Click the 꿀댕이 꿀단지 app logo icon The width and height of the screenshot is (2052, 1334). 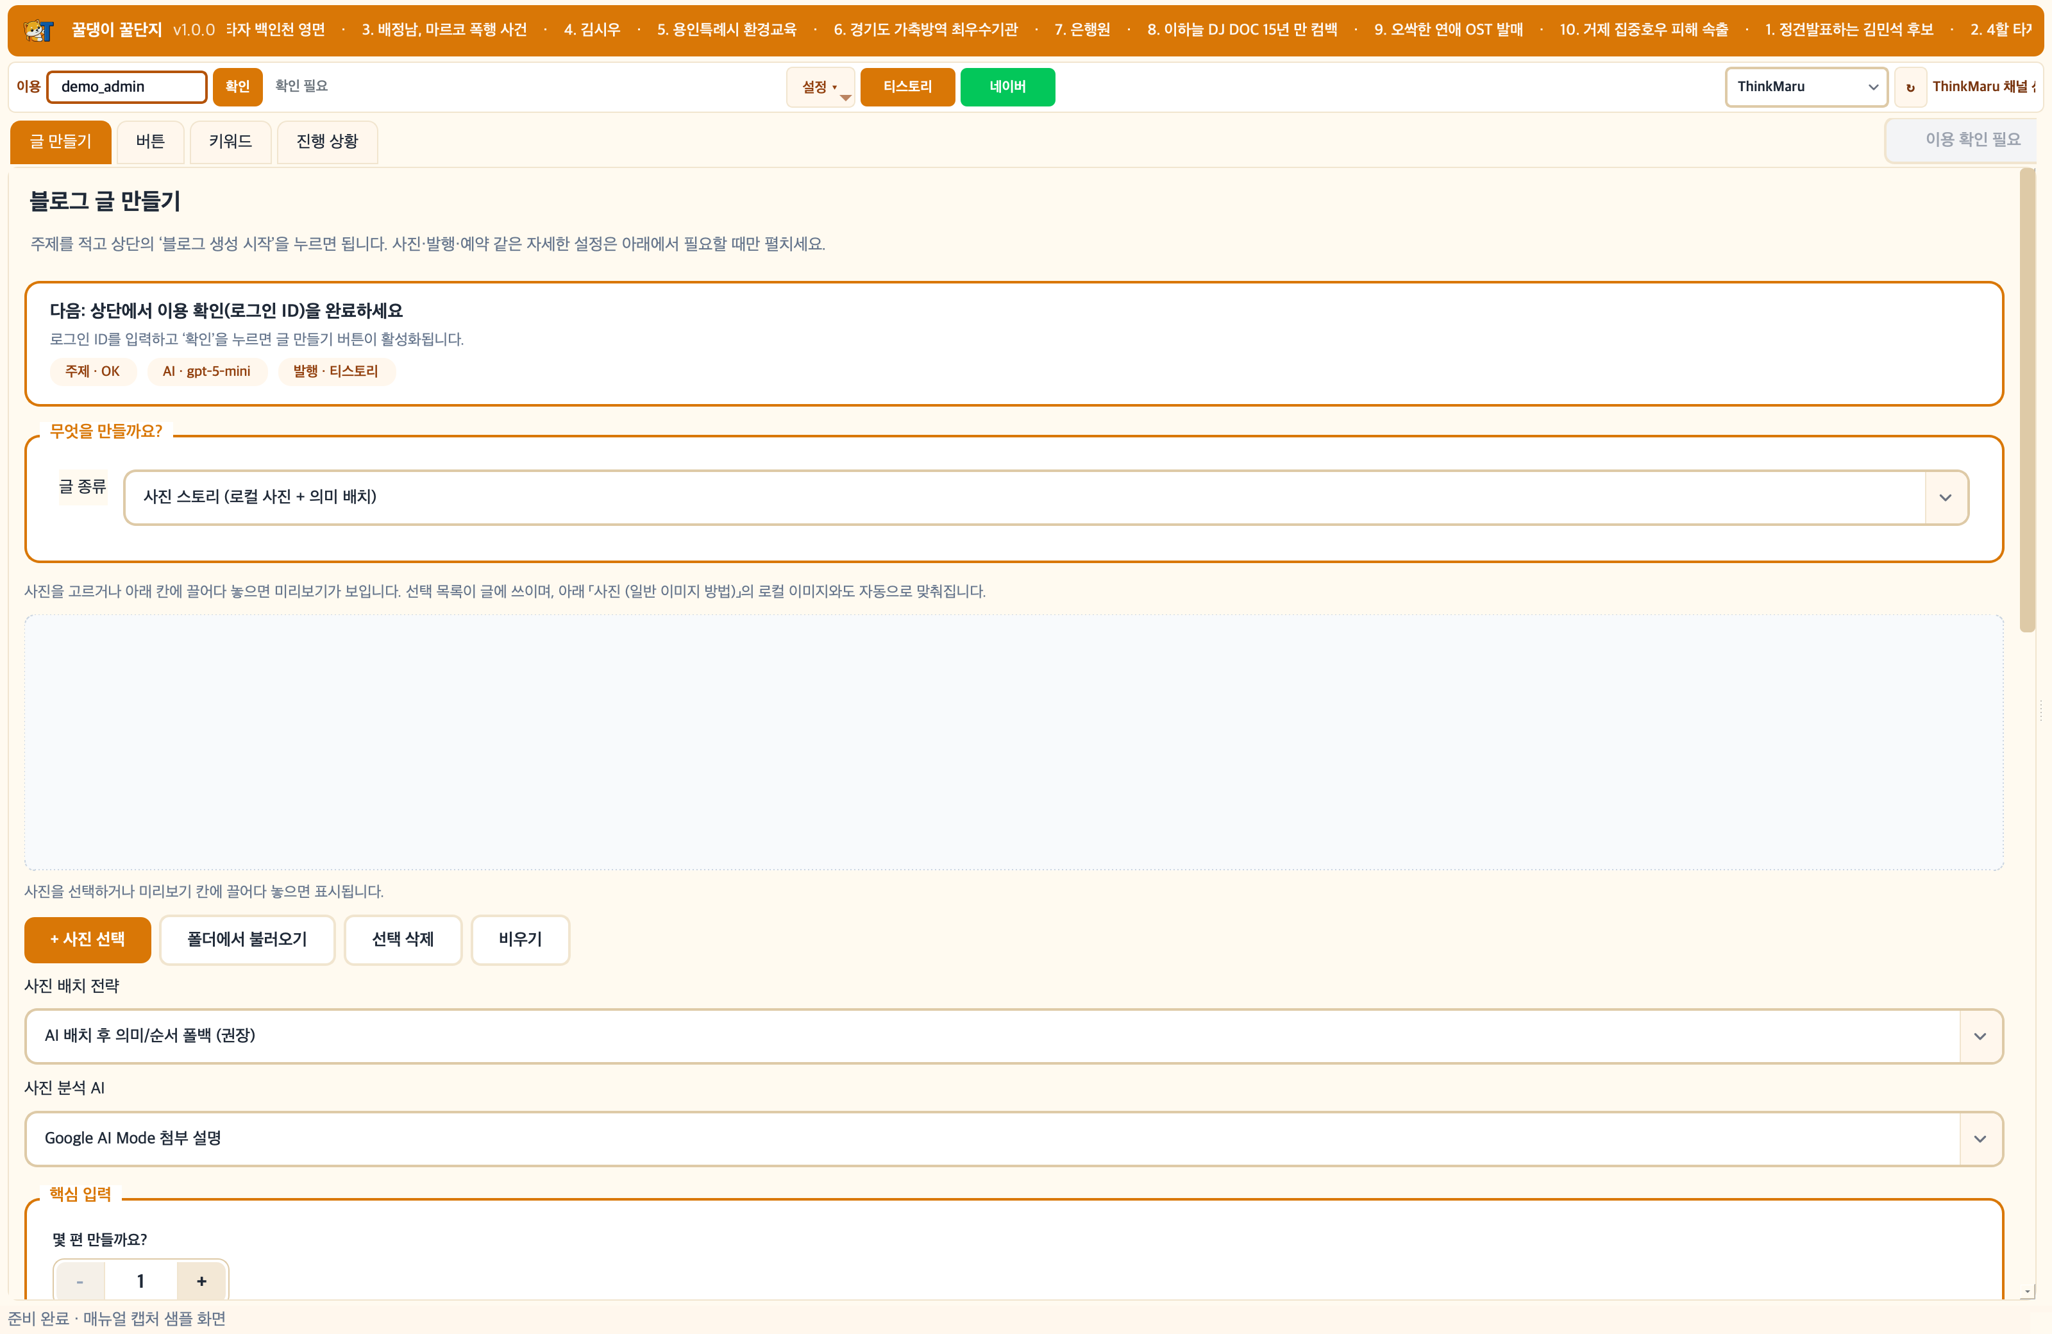coord(39,30)
